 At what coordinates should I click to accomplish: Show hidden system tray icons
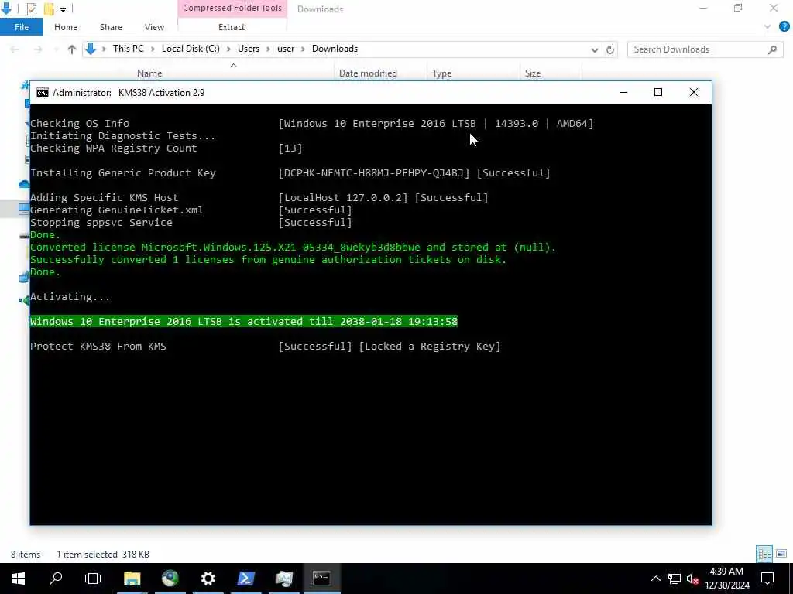click(x=655, y=579)
